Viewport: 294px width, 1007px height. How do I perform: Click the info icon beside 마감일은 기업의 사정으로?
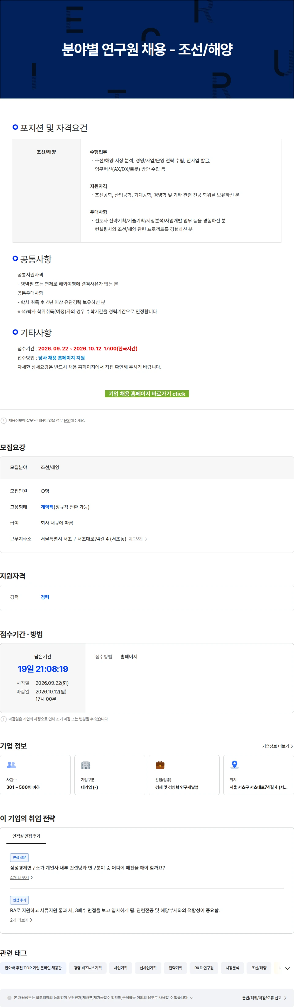3,719
